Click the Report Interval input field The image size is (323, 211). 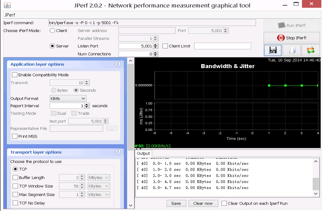tap(67, 106)
